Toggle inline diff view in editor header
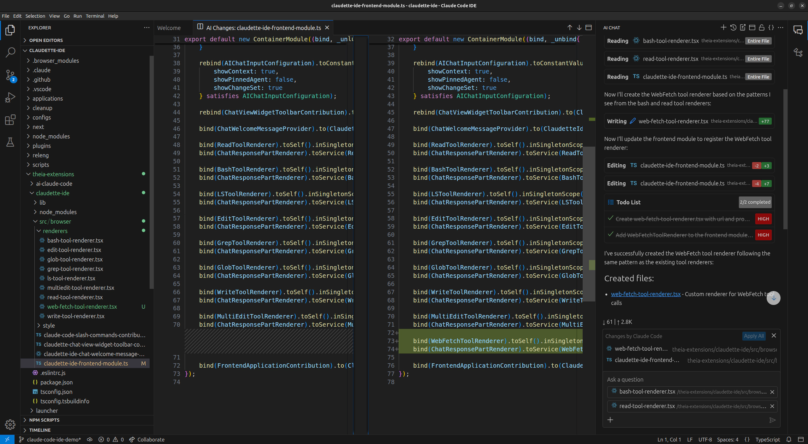The width and height of the screenshot is (808, 444). coord(588,27)
